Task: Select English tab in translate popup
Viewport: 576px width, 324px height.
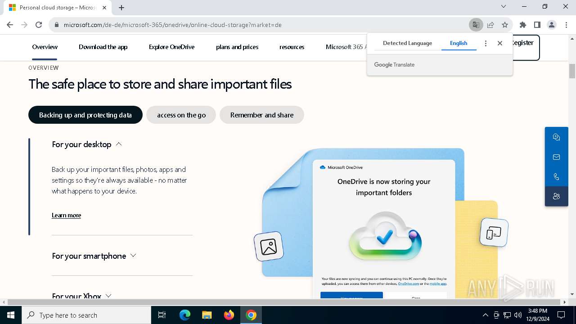Action: click(x=459, y=43)
